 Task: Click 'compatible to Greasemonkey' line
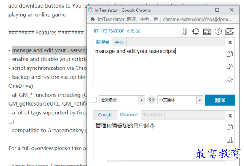49,130
